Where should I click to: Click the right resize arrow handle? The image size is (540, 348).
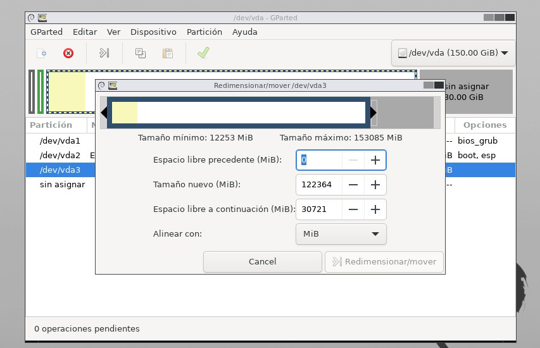pos(374,113)
